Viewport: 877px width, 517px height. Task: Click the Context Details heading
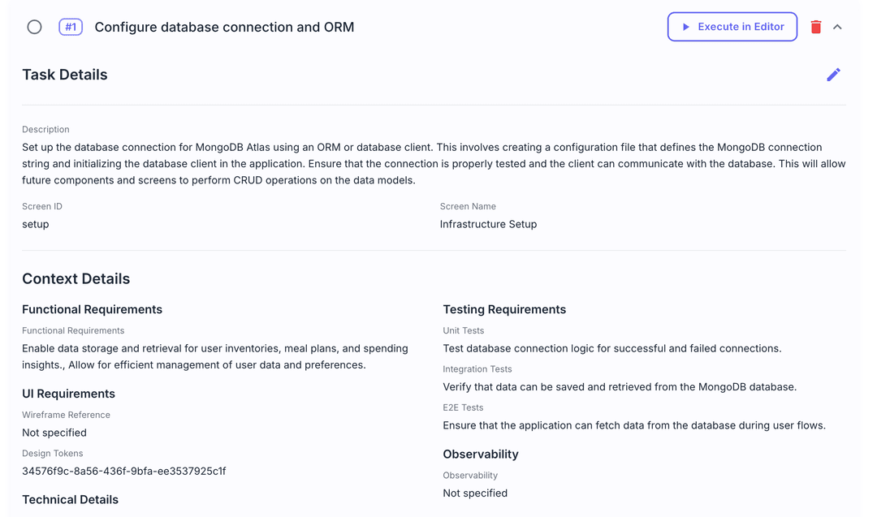click(x=76, y=278)
